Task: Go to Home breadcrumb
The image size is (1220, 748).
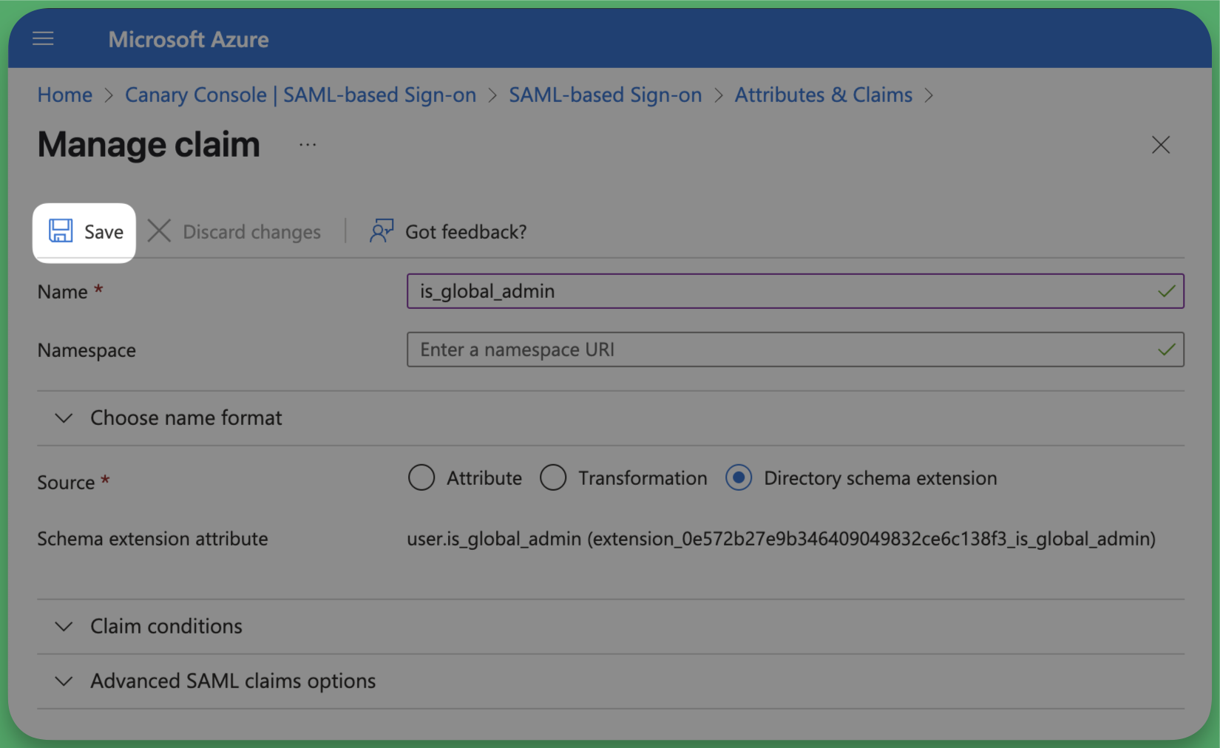Action: (65, 95)
